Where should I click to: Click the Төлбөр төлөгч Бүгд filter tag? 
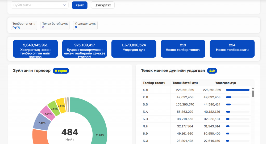pyautogui.click(x=24, y=26)
